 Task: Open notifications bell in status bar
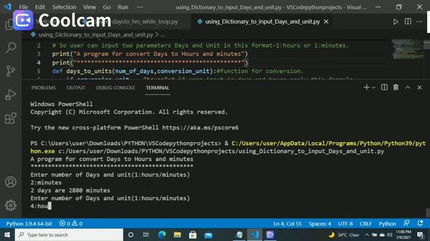point(420,223)
